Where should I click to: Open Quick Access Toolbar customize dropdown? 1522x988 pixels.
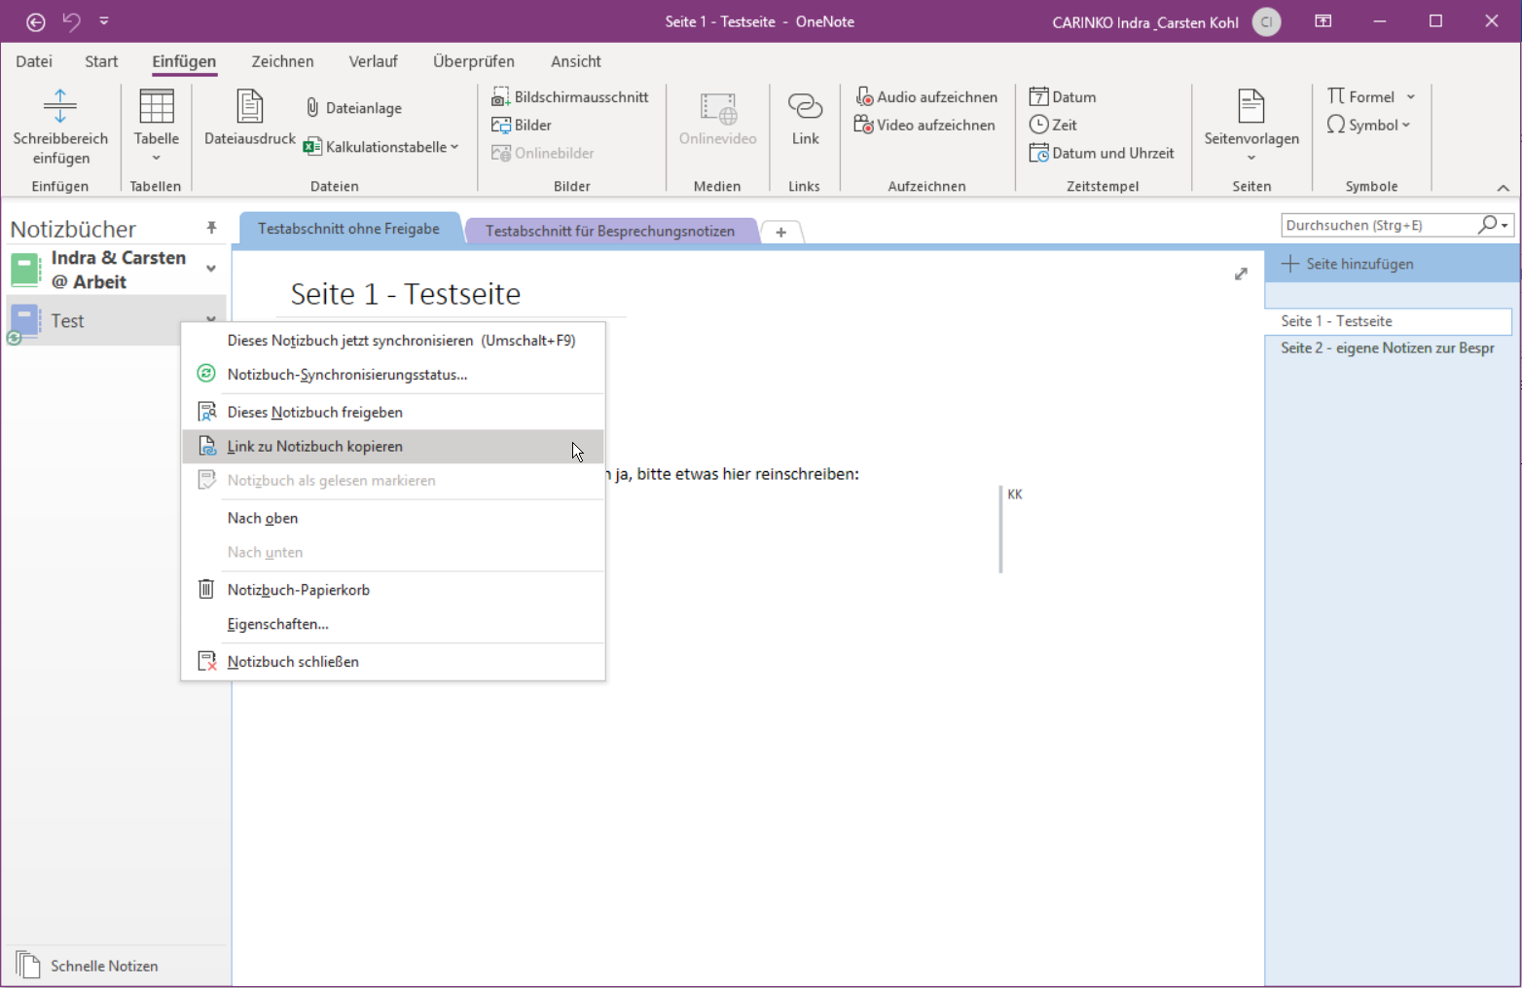click(104, 20)
